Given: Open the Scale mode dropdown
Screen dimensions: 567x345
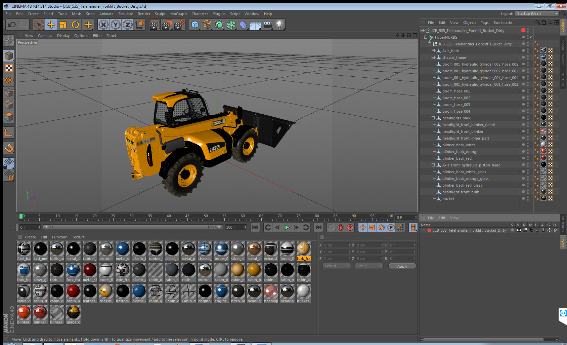Looking at the screenshot, I should [x=369, y=266].
